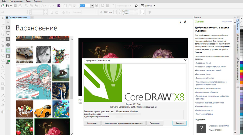
Task: Select the Crop tool in toolbox
Action: 3,29
